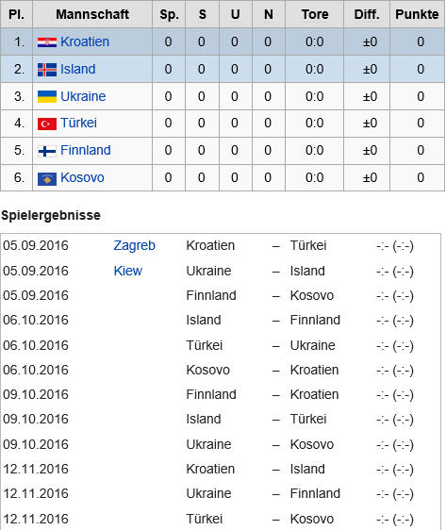Click the Spielergebnisse section heading
This screenshot has width=446, height=530.
[x=51, y=215]
